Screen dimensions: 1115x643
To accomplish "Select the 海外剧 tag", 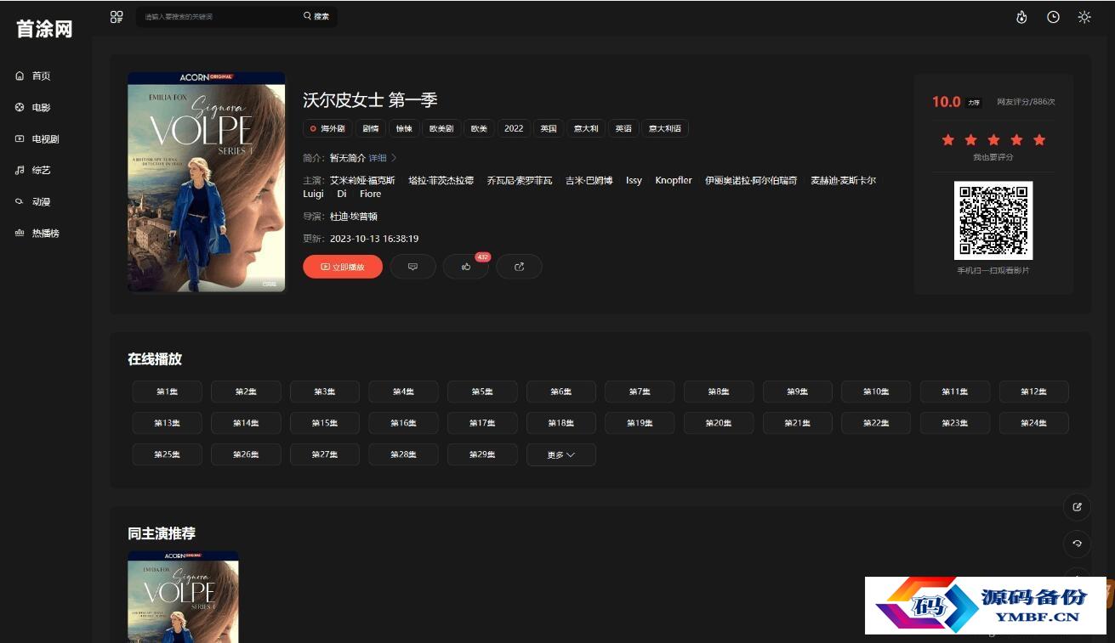I will point(327,129).
